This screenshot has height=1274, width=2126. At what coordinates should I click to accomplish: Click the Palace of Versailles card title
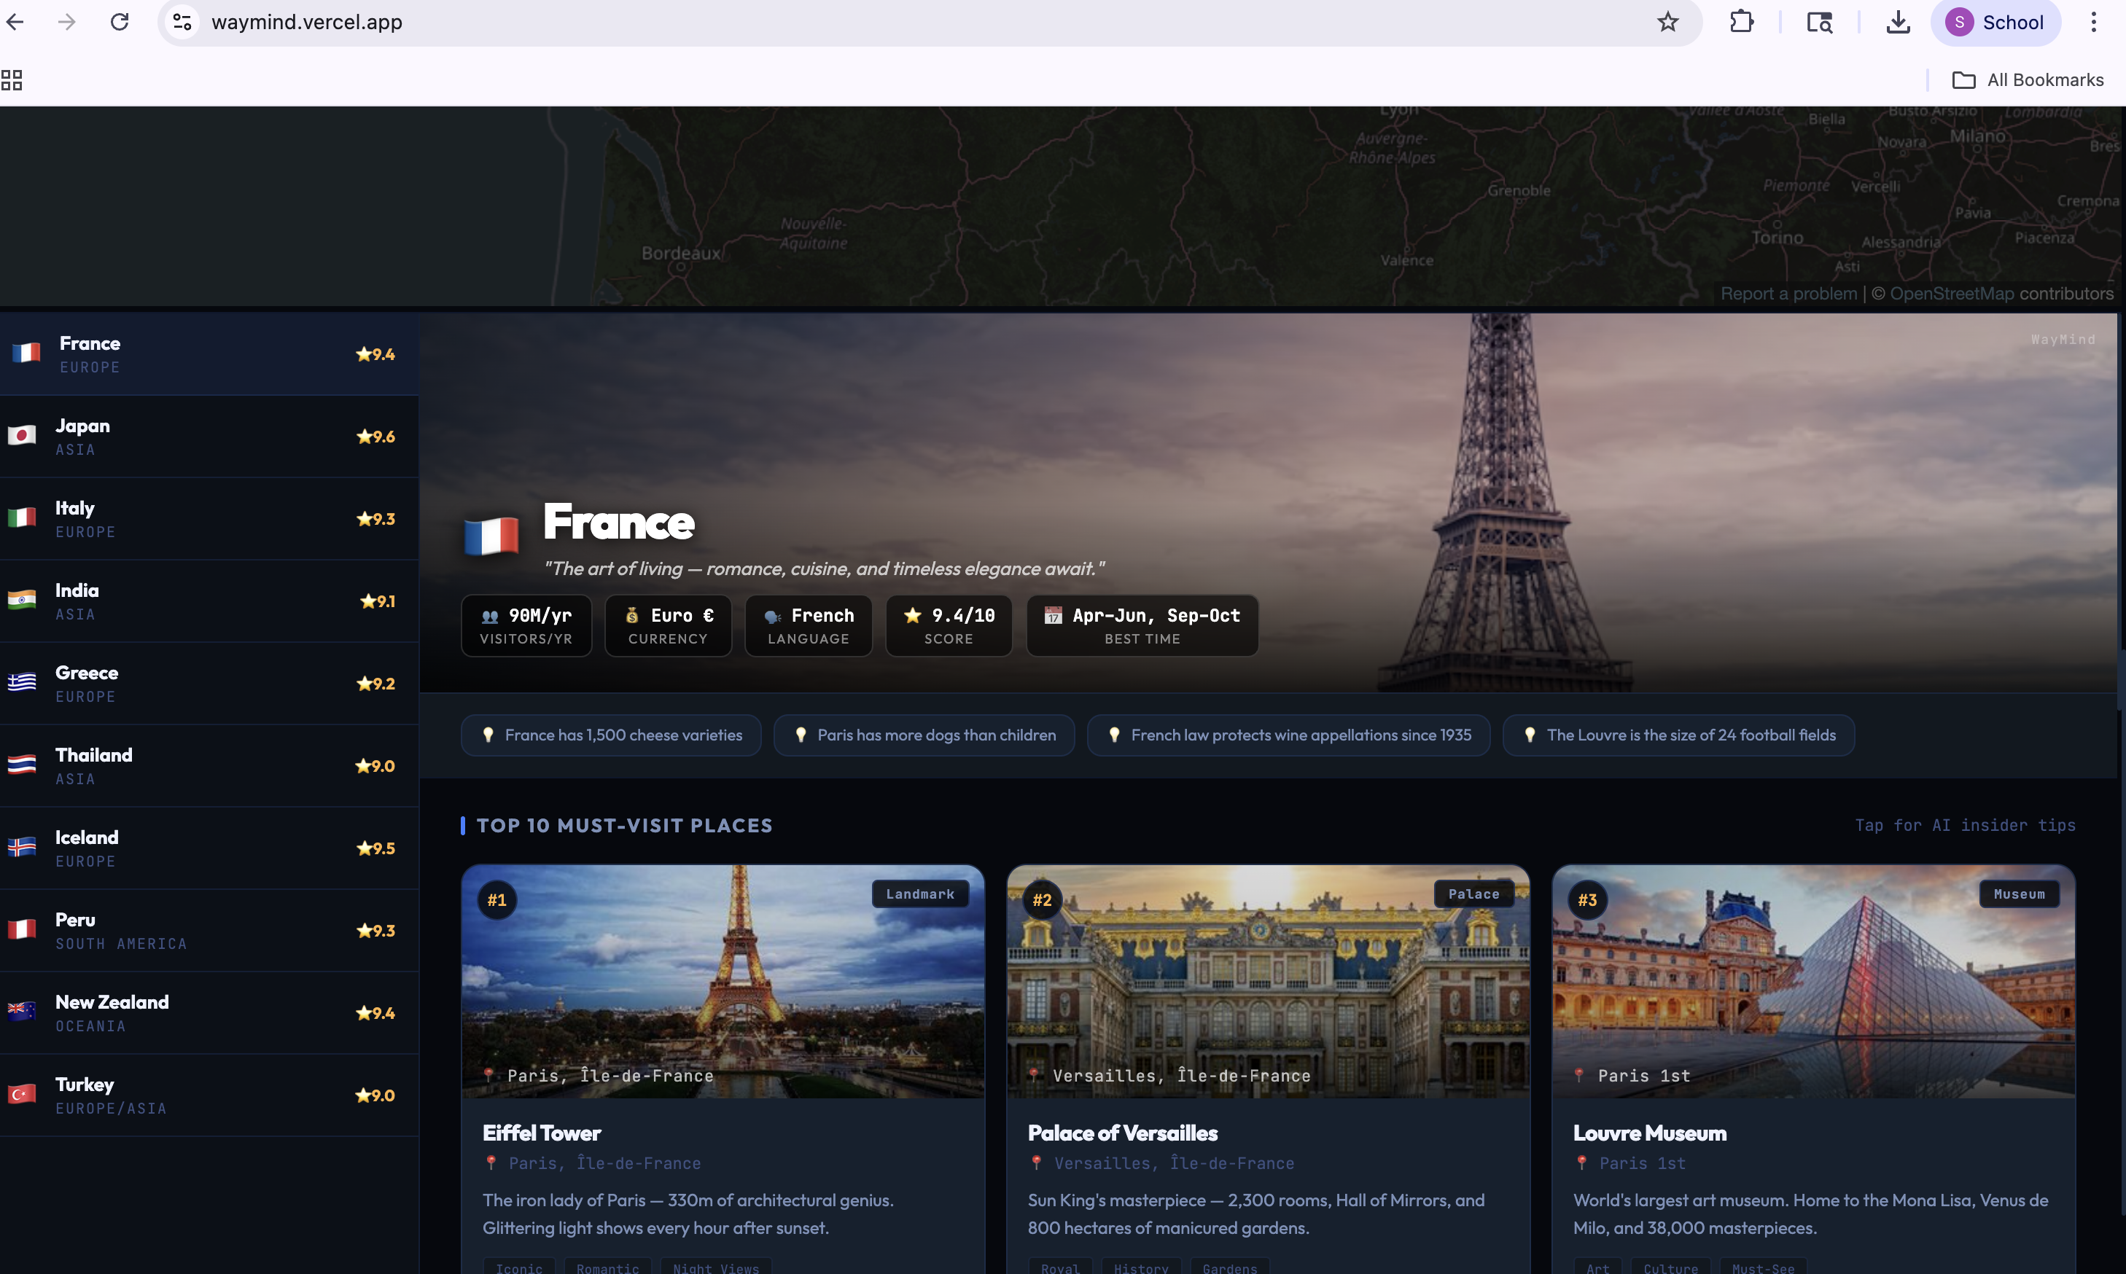[x=1122, y=1133]
